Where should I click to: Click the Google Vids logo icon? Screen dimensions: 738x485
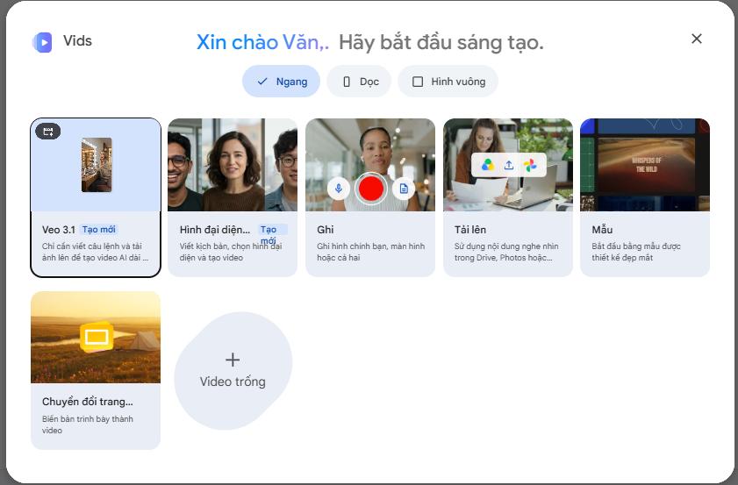[42, 42]
